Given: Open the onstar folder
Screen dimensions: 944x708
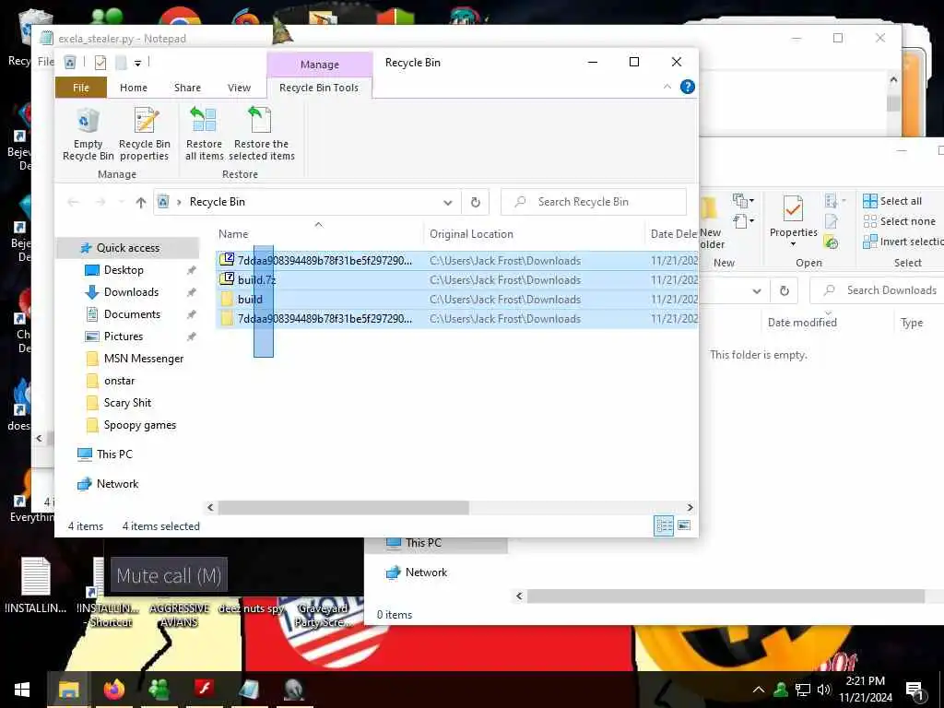Looking at the screenshot, I should [x=119, y=381].
